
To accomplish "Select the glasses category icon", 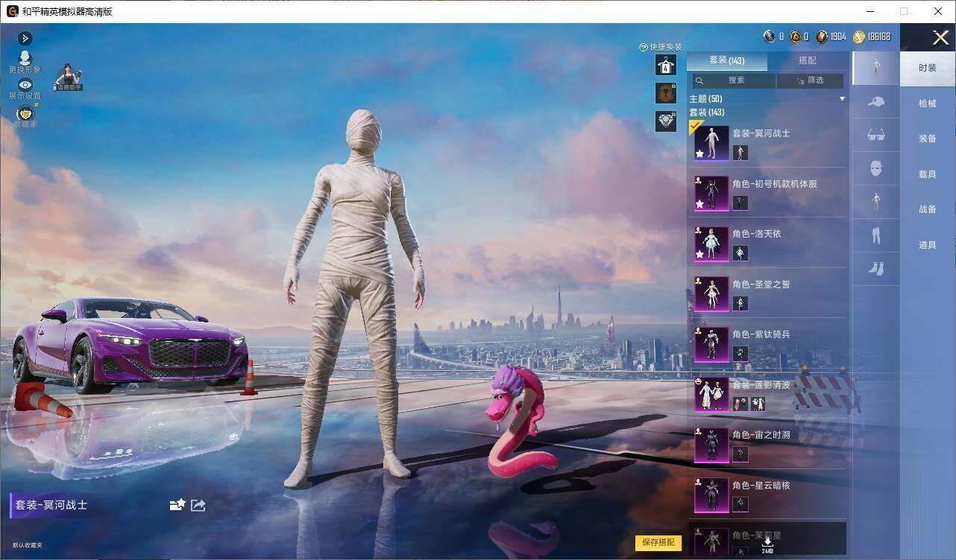I will 876,135.
